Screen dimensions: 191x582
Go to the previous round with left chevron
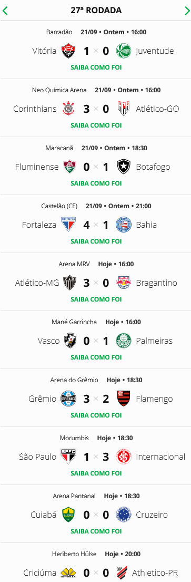point(5,11)
